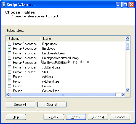Tick the EmployeeAddress table checkbox
The image size is (136, 124).
tap(9, 53)
